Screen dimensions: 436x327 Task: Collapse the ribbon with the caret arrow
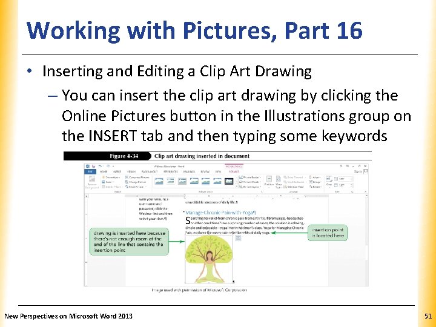[365, 191]
